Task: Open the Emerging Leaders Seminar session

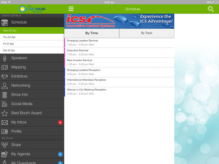Action: pos(120,43)
